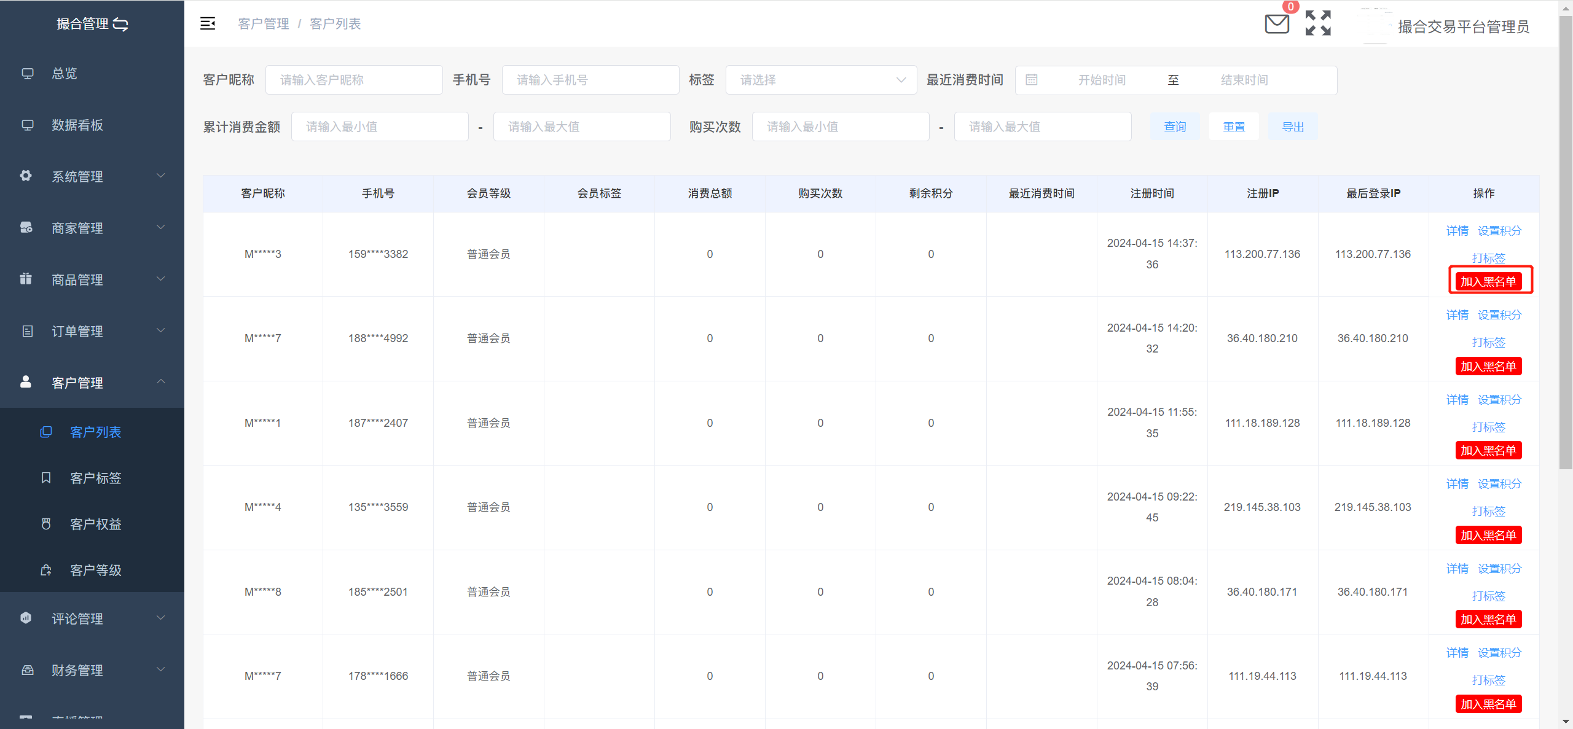Click the calendar icon in the date range field

point(1032,80)
